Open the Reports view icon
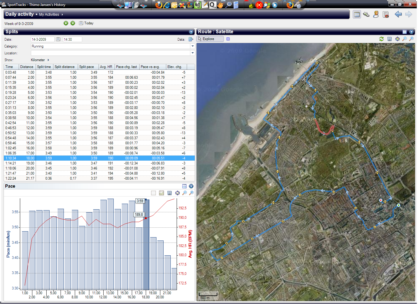Screen dimensions: 418x304 tap(386, 14)
